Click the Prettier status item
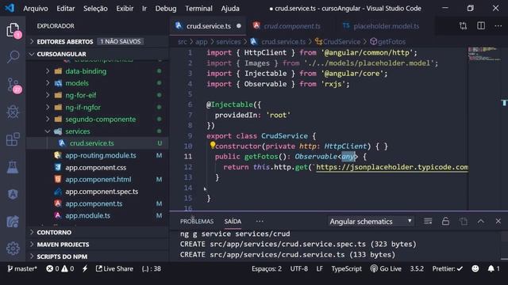 448,269
